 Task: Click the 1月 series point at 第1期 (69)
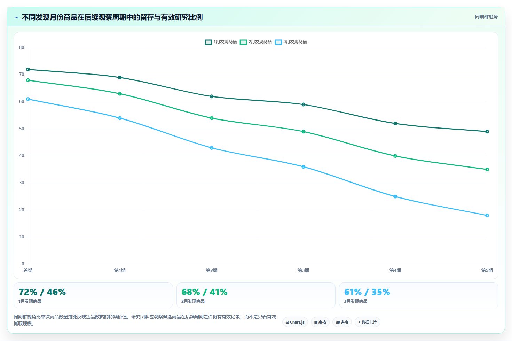tap(120, 77)
